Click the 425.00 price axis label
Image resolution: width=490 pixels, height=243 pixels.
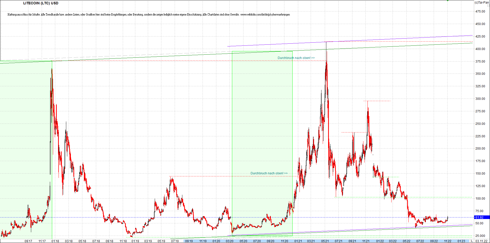click(480, 37)
